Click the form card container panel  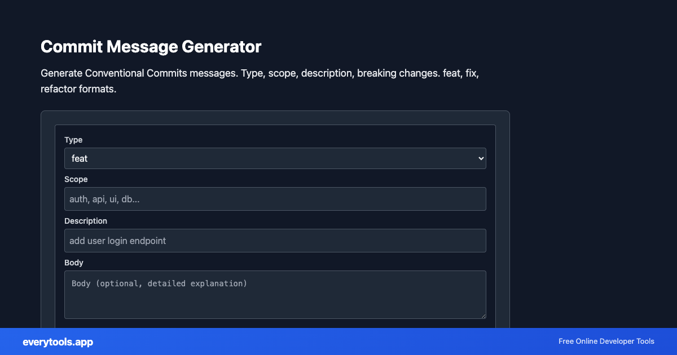[275, 118]
